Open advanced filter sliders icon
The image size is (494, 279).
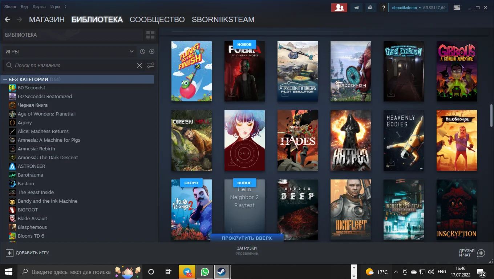[x=150, y=65]
